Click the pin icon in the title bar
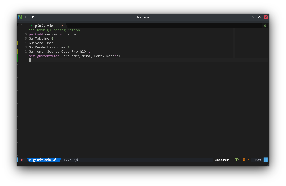Viewport: 286px width, 186px height. pos(32,17)
